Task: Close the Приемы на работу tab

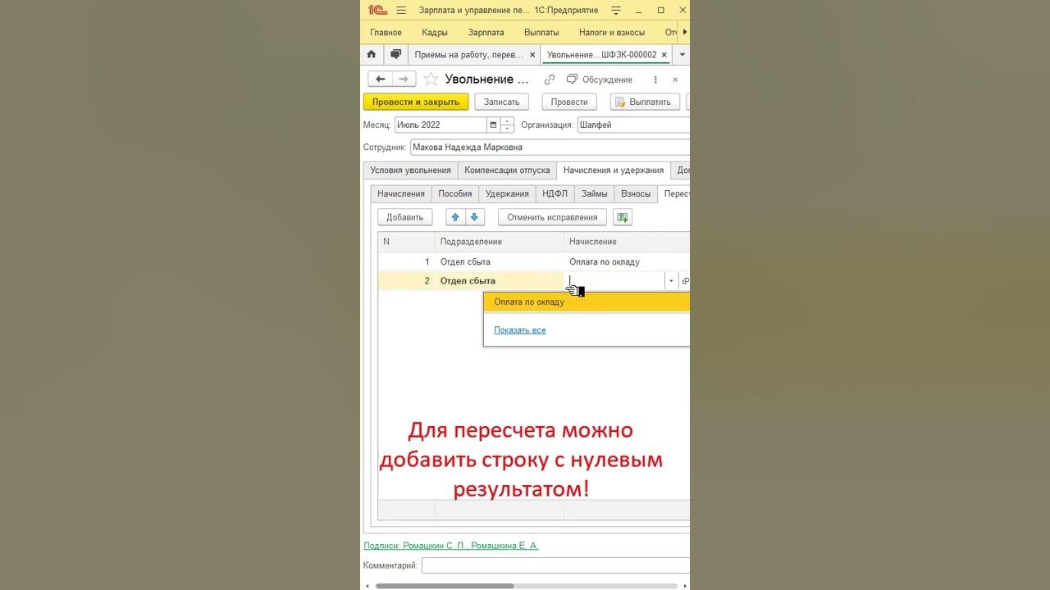Action: click(x=532, y=55)
